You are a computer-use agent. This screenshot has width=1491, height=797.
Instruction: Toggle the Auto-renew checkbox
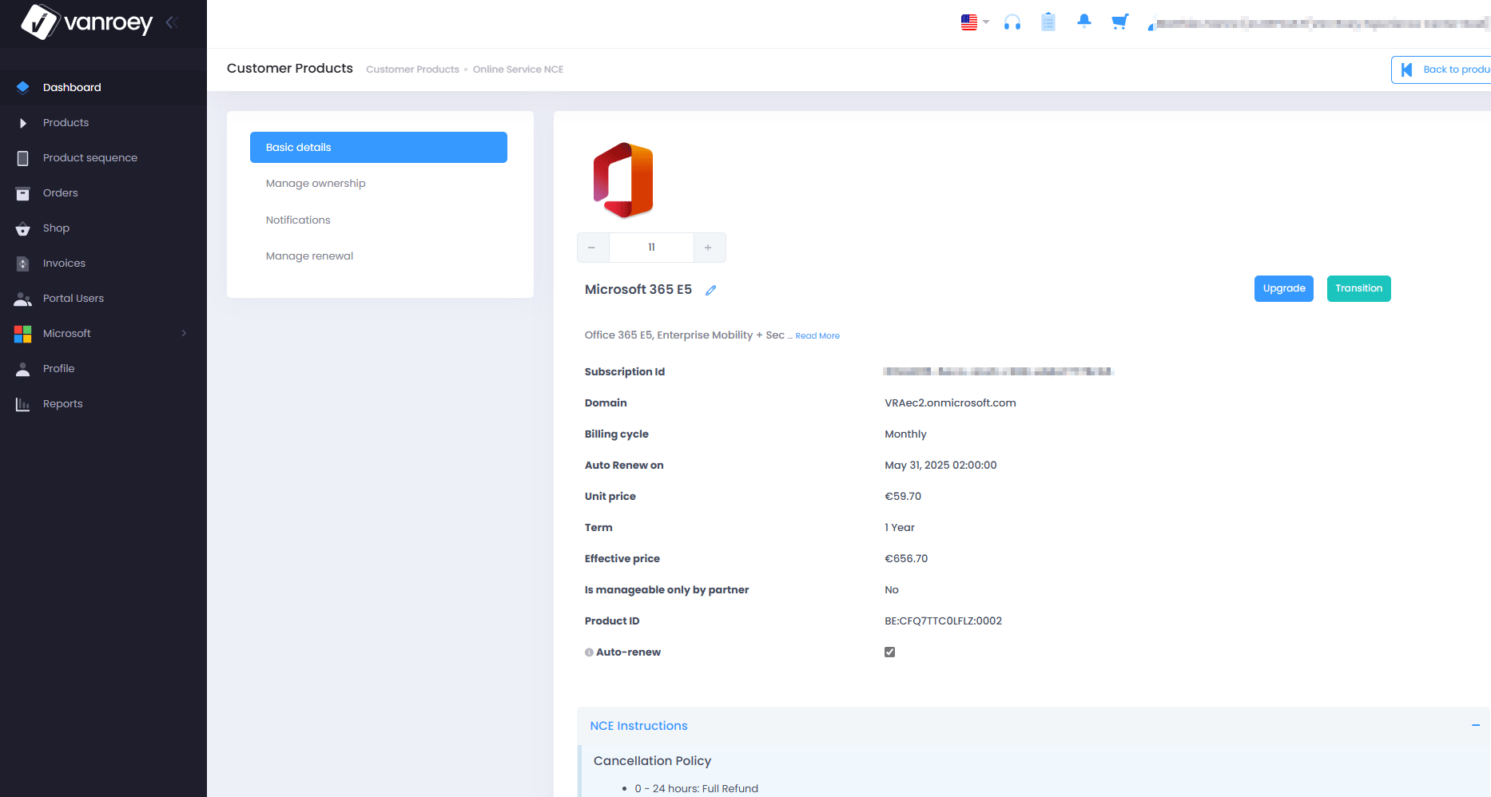890,652
